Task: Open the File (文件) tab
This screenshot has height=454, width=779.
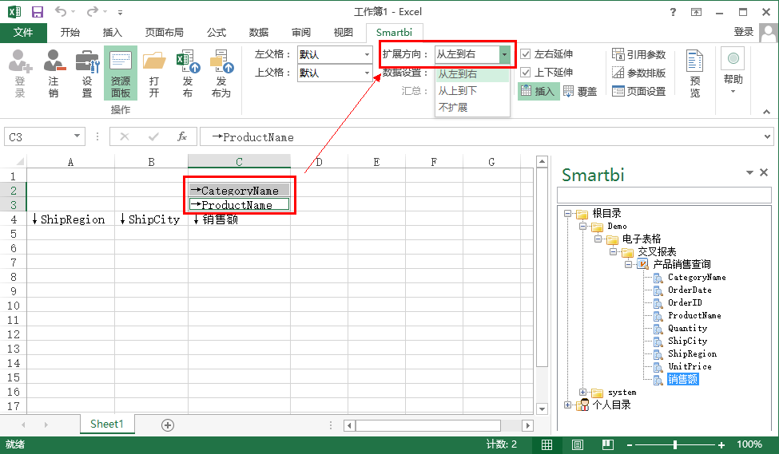Action: [23, 32]
